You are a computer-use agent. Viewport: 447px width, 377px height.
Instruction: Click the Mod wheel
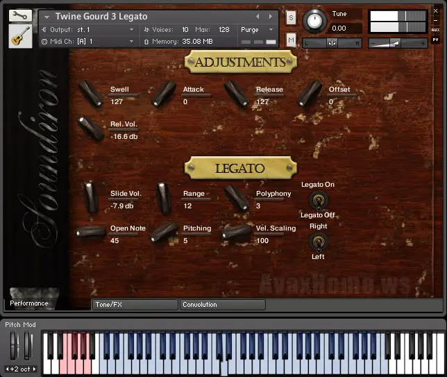point(28,345)
